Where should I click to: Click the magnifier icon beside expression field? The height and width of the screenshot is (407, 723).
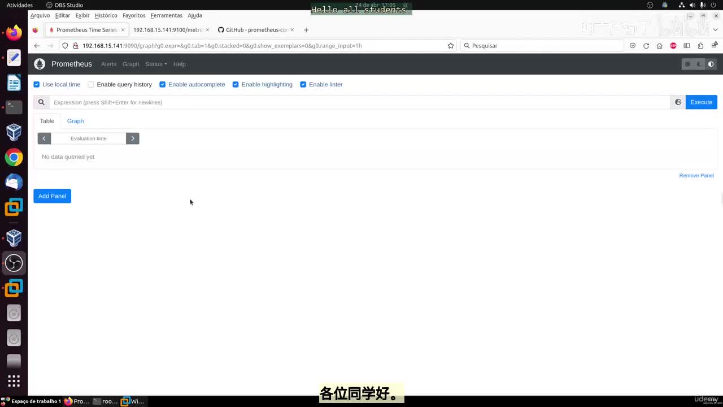click(41, 102)
